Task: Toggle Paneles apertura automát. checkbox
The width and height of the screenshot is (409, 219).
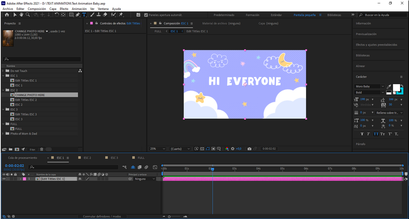Action: click(x=146, y=15)
